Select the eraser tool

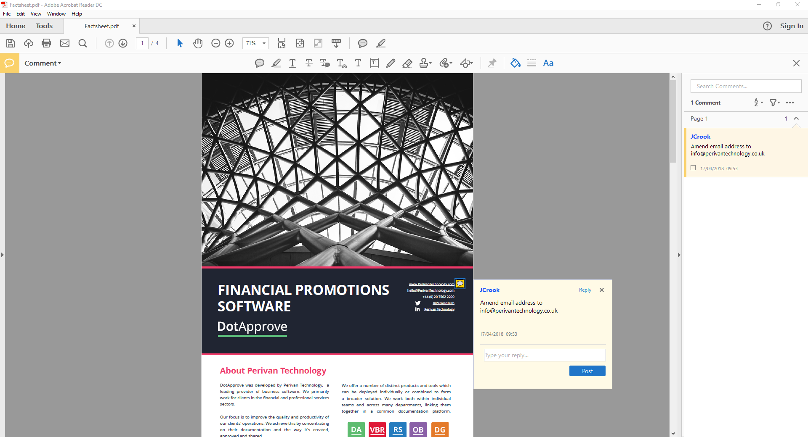407,63
